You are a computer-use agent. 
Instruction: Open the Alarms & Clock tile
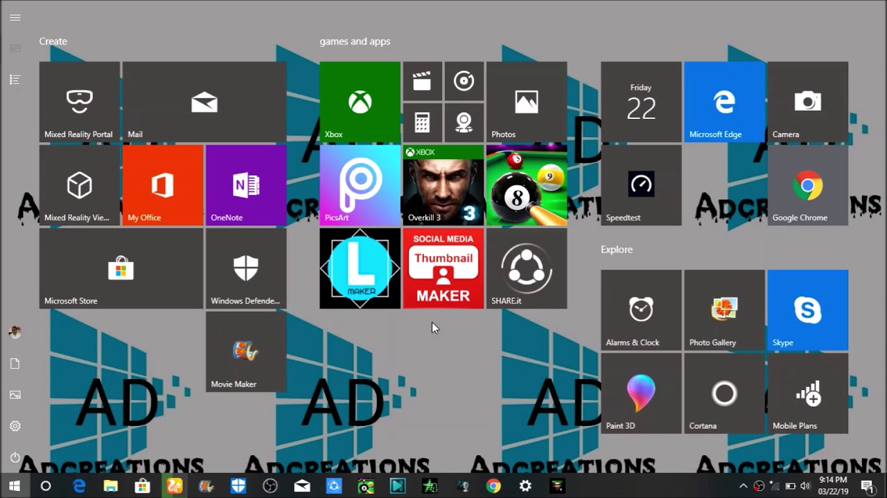tap(641, 310)
